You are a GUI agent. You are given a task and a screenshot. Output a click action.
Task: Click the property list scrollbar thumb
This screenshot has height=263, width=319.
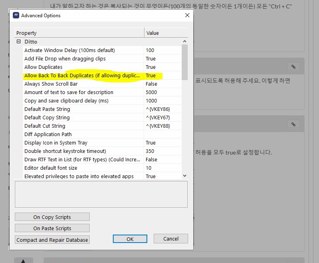pyautogui.click(x=185, y=62)
